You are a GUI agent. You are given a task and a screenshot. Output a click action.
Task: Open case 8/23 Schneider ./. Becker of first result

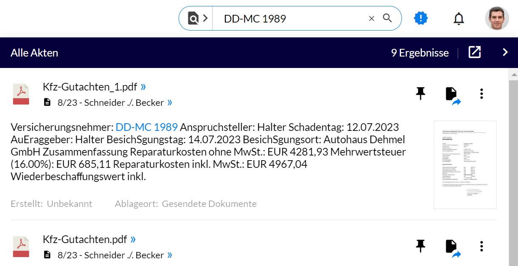coord(111,102)
